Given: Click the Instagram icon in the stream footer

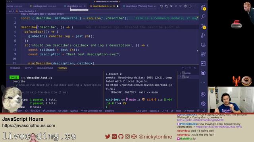Looking at the screenshot, I should click(x=127, y=137).
